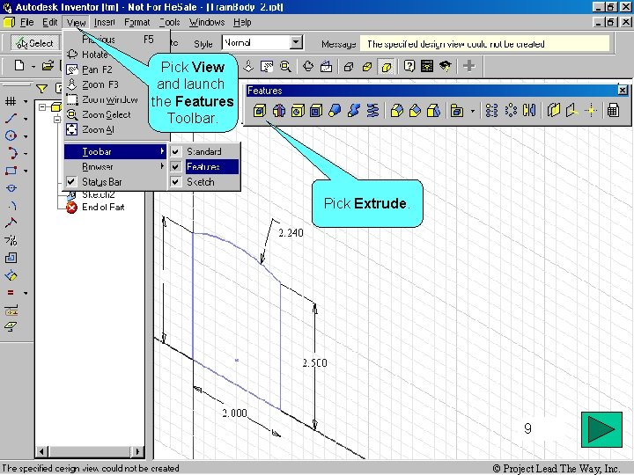The width and height of the screenshot is (634, 475).
Task: Click the Look At toolbar icon
Action: coord(327,66)
